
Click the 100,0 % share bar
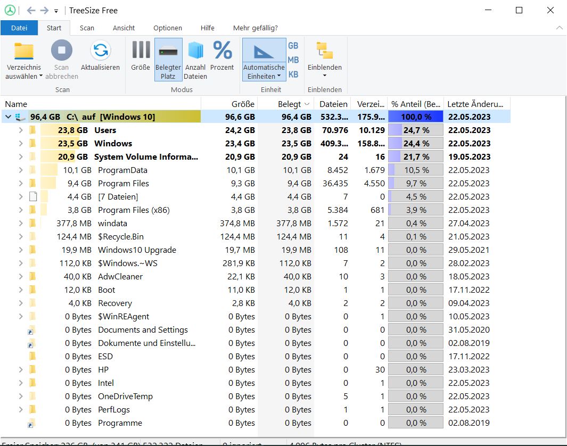click(x=416, y=117)
